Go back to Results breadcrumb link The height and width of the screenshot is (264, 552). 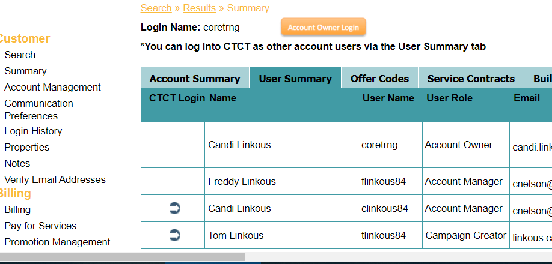coord(199,8)
